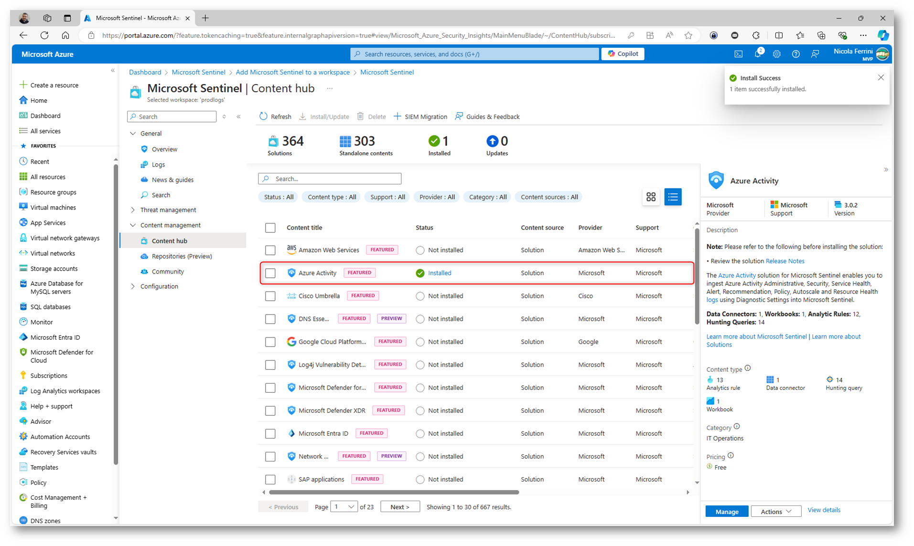
Task: Switch to list view
Action: (673, 197)
